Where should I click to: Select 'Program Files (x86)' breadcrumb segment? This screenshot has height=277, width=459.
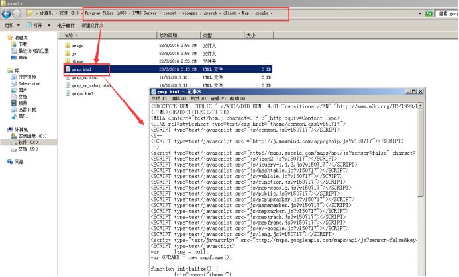click(105, 13)
